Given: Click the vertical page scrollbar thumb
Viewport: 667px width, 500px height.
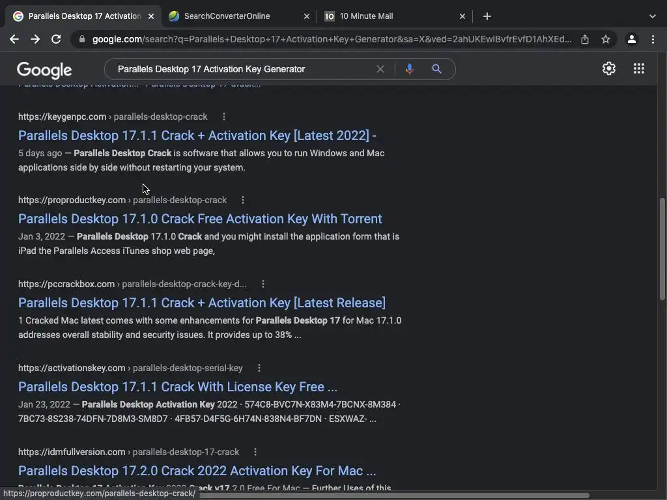Looking at the screenshot, I should [662, 249].
